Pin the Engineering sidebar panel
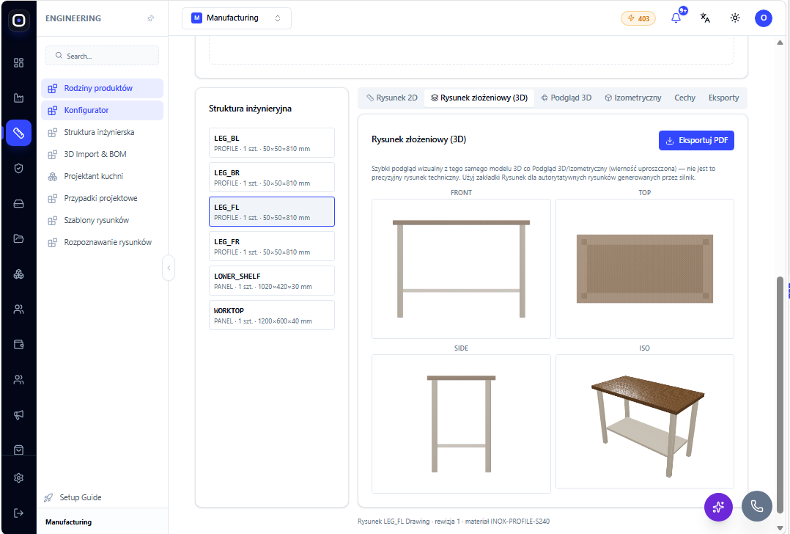This screenshot has width=790, height=534. pos(151,18)
